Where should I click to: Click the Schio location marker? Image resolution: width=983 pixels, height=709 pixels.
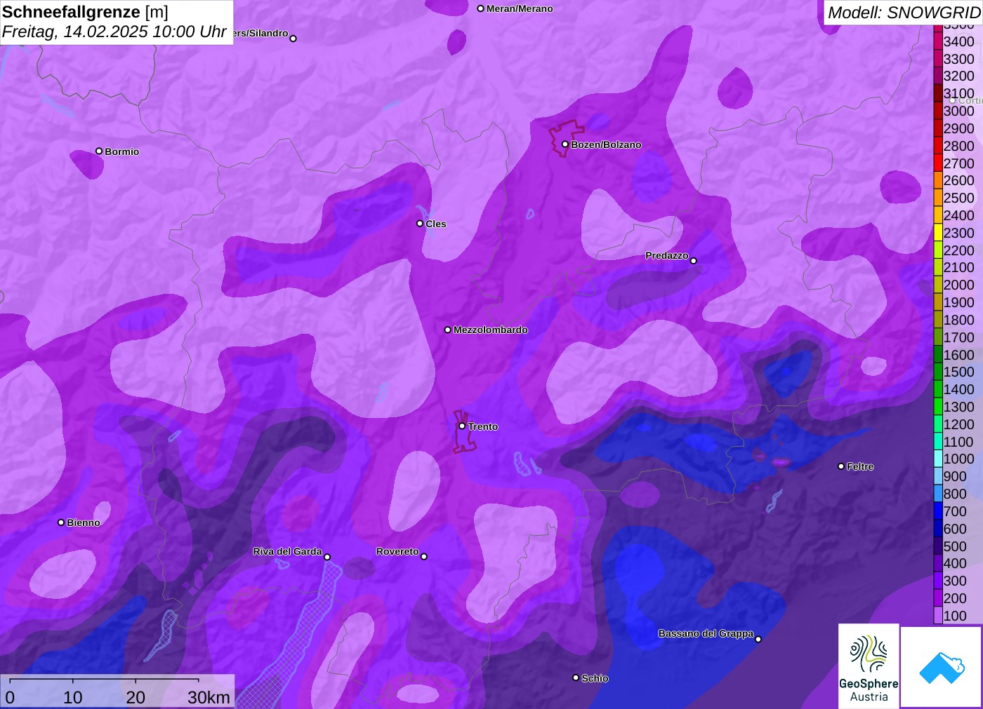click(576, 677)
